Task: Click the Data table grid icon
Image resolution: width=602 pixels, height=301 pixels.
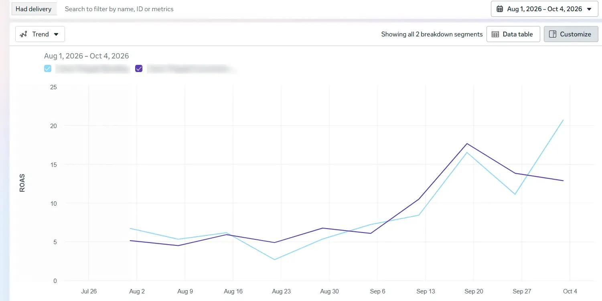Action: 495,34
